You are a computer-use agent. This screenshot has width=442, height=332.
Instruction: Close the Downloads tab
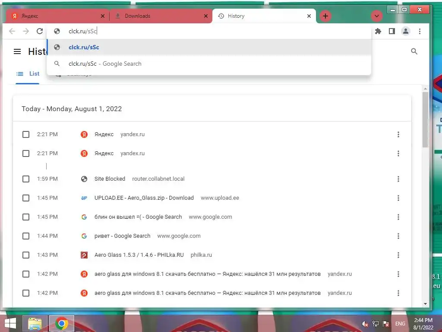coord(206,16)
